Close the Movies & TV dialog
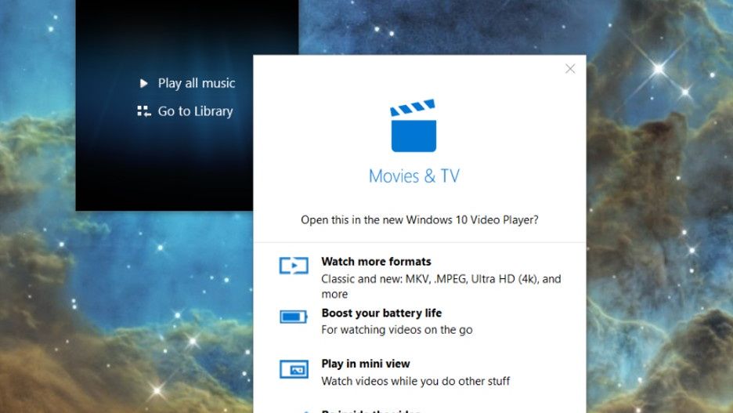The height and width of the screenshot is (413, 733). click(x=570, y=69)
